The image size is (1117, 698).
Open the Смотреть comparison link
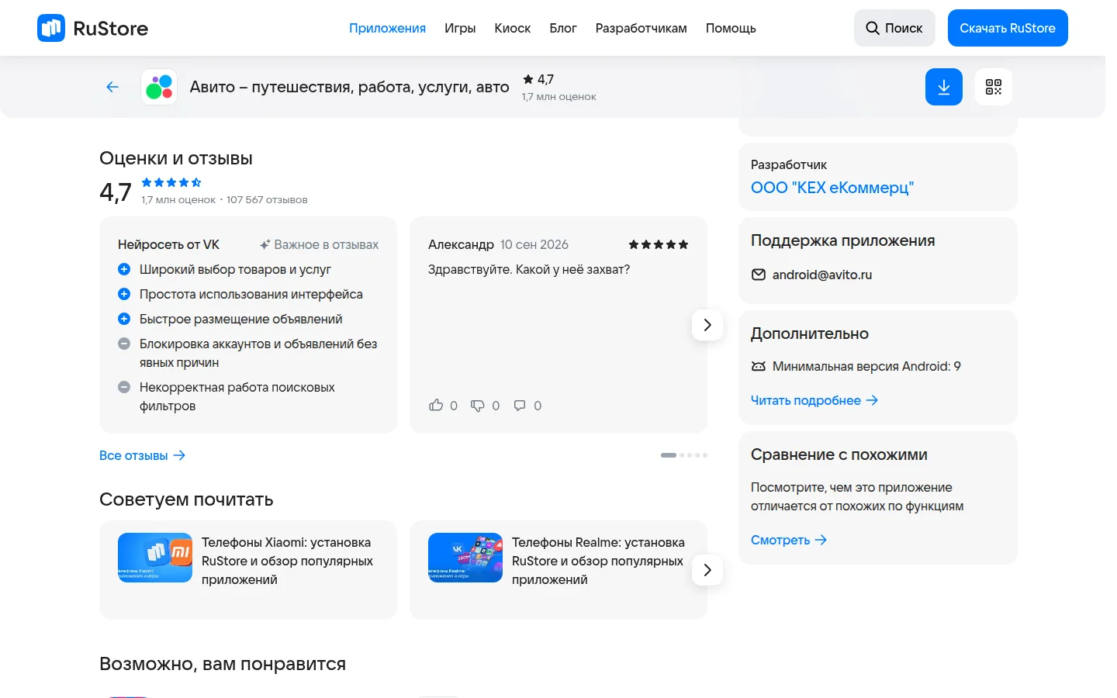coord(789,540)
